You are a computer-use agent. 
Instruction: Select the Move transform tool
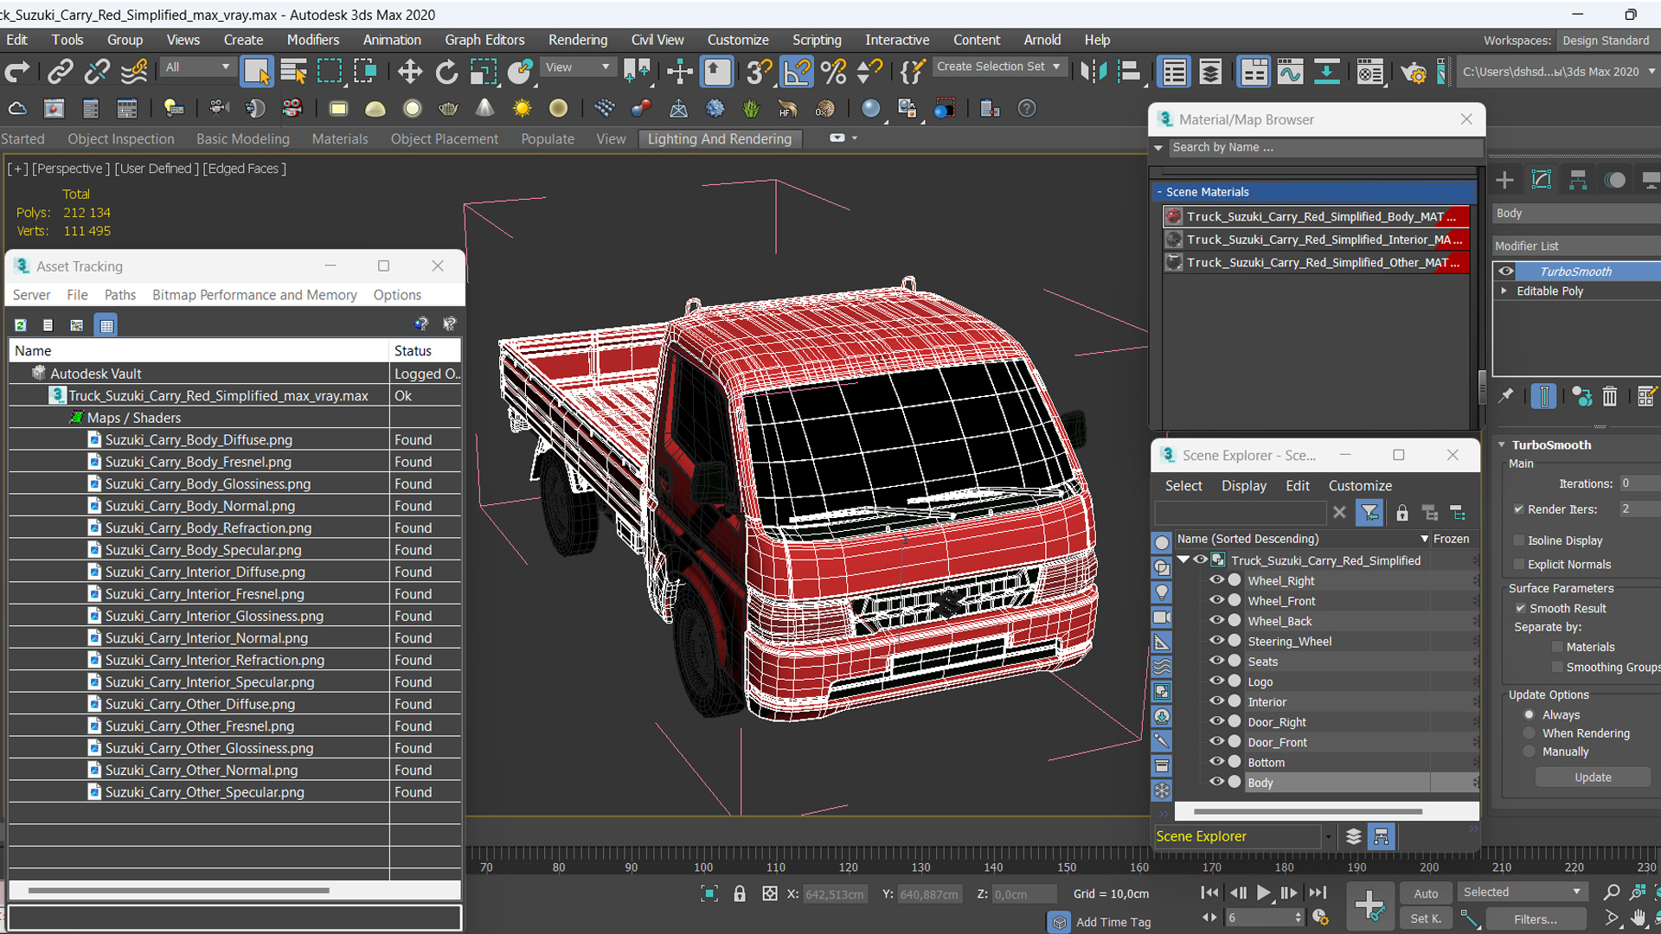coord(410,72)
